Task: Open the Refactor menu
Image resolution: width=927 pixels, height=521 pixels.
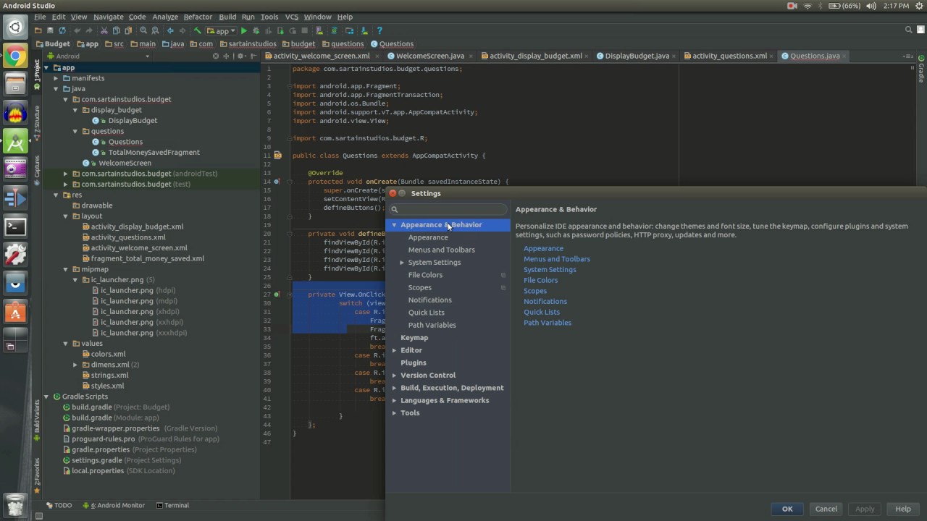Action: [198, 17]
